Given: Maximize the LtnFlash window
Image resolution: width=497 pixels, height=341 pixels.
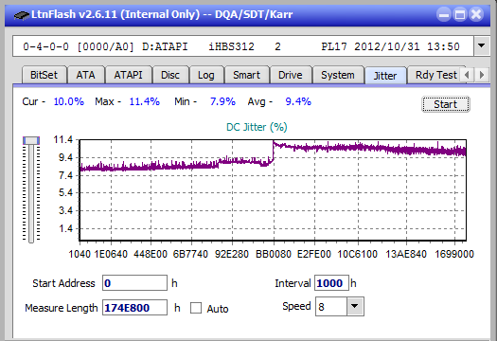Looking at the screenshot, I should tap(460, 15).
